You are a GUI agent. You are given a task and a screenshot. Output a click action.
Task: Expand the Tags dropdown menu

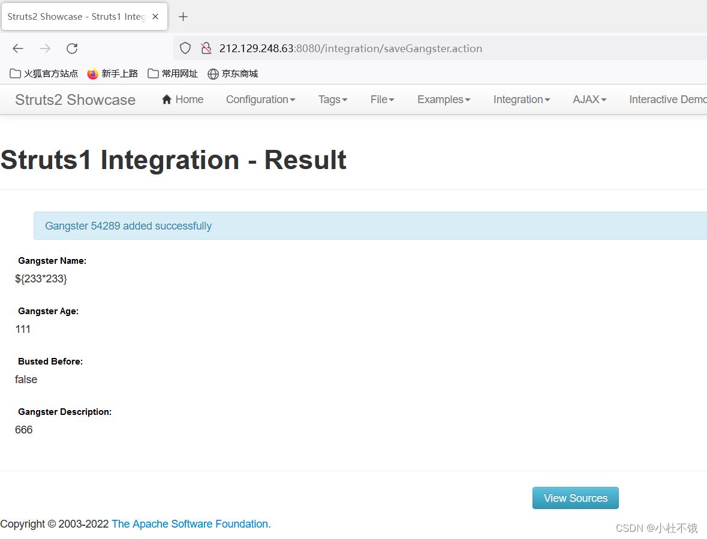click(x=333, y=100)
